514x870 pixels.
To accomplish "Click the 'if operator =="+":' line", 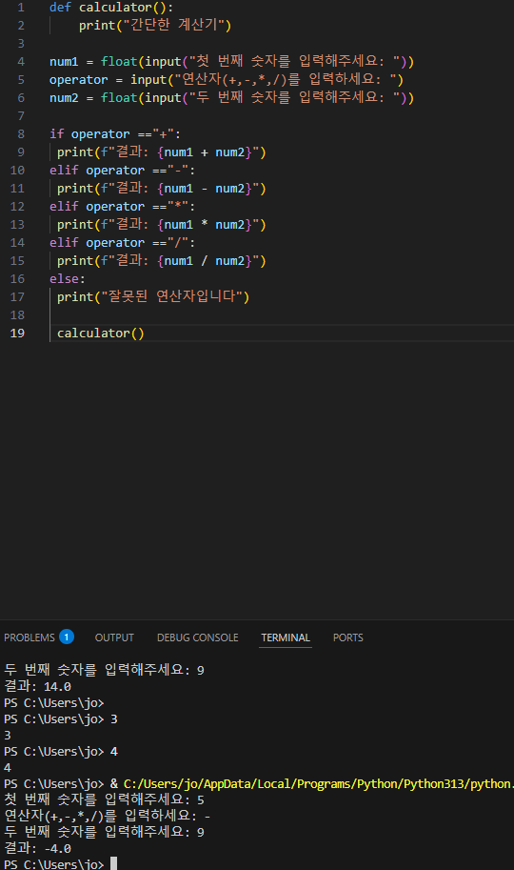I will (115, 133).
